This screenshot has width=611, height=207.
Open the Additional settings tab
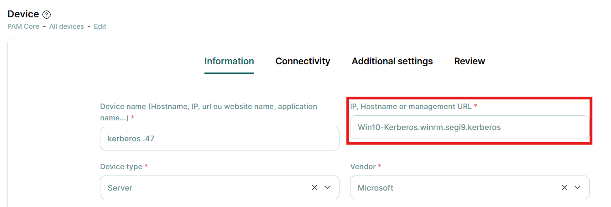tap(392, 61)
